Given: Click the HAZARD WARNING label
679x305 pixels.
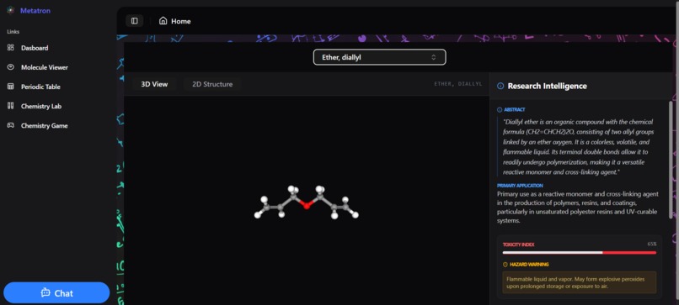Looking at the screenshot, I should click(529, 265).
